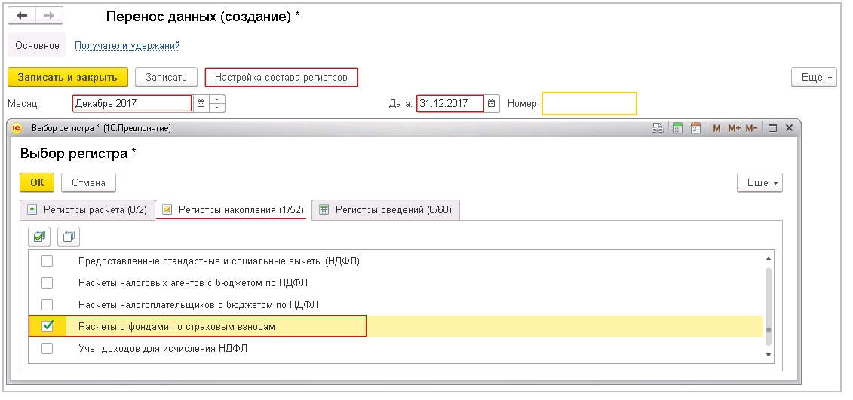Switch to Регистры расчета tab

(87, 209)
